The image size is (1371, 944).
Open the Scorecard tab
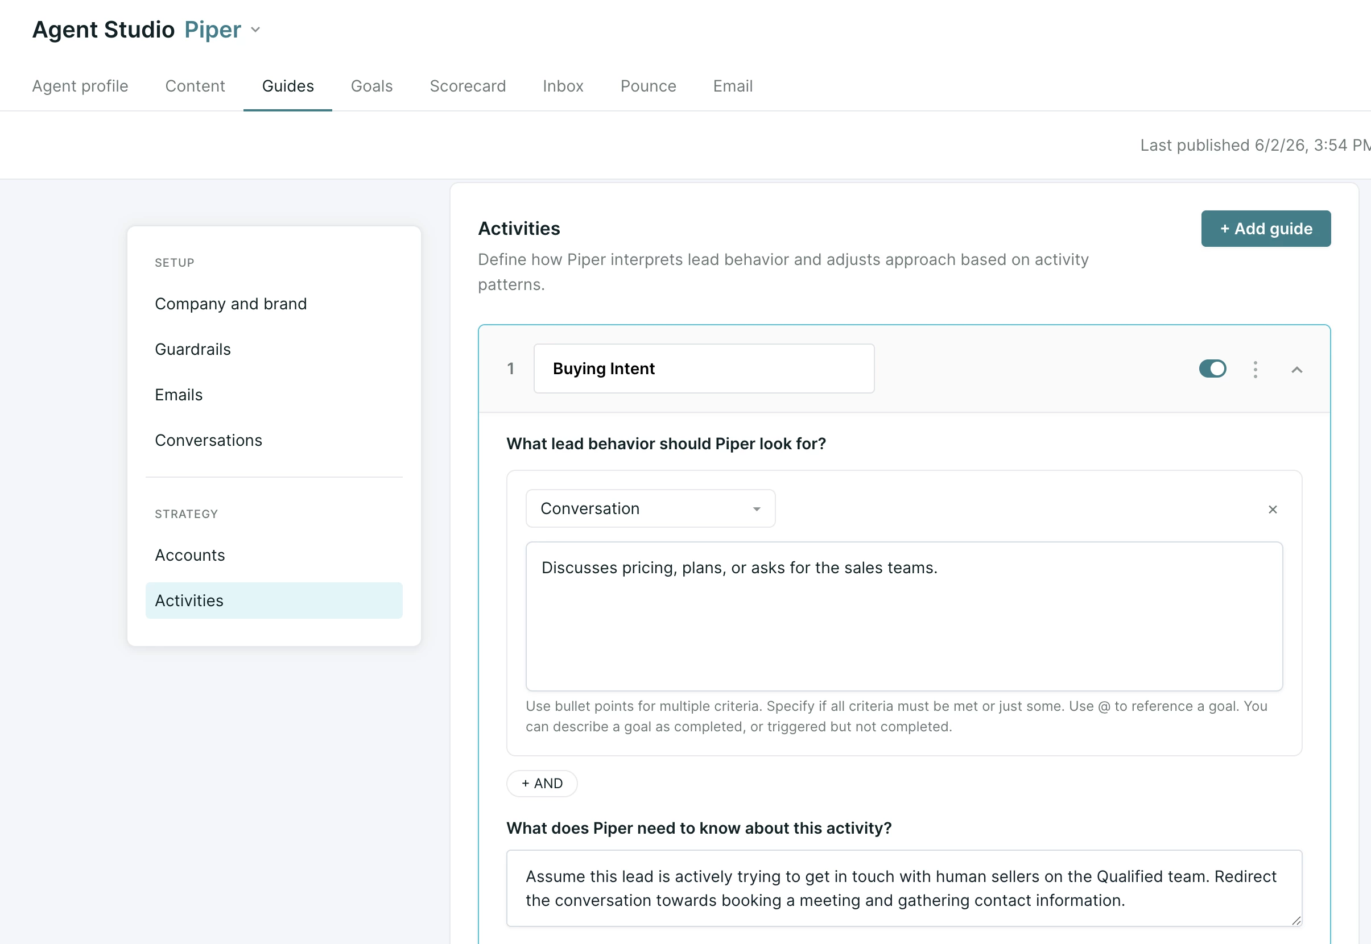tap(468, 86)
